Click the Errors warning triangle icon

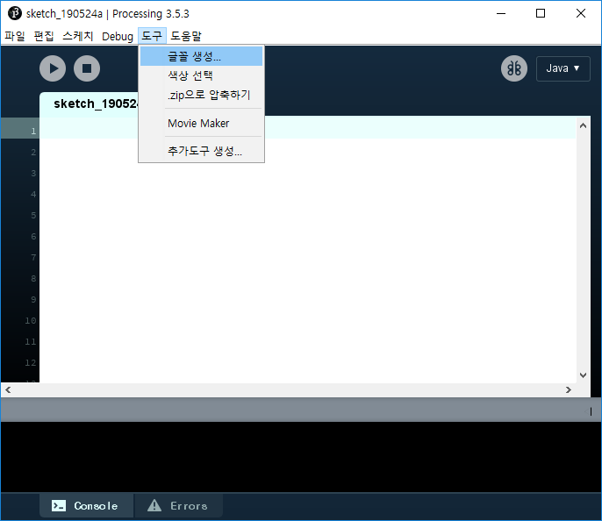click(x=154, y=506)
